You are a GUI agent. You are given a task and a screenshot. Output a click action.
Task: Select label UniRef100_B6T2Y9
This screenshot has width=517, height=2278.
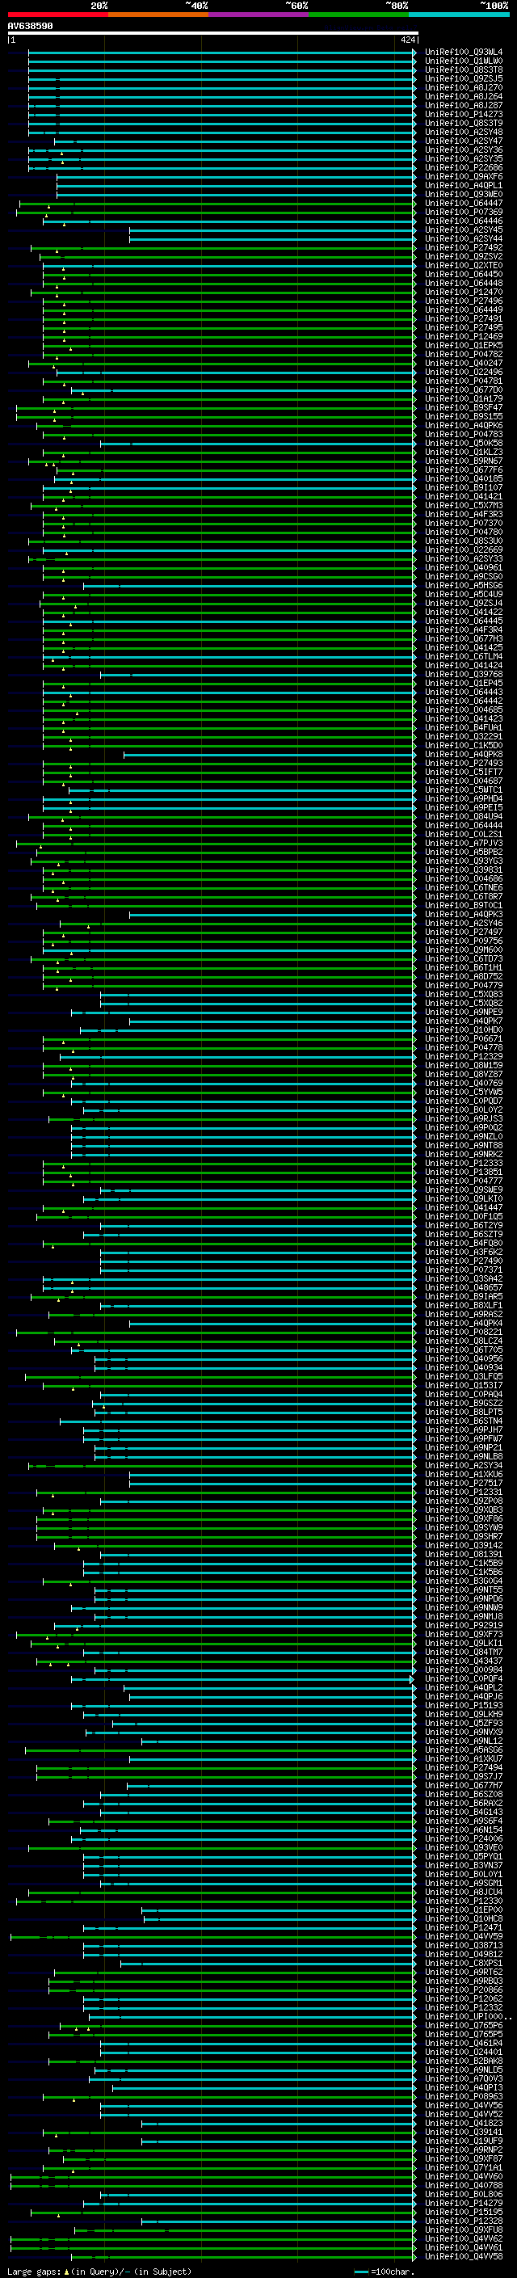pos(464,1226)
